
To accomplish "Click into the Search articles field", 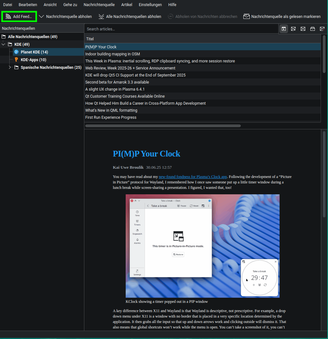I will click(x=181, y=29).
